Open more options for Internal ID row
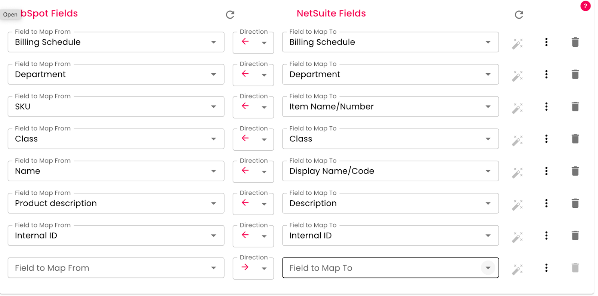The height and width of the screenshot is (296, 598). point(546,235)
